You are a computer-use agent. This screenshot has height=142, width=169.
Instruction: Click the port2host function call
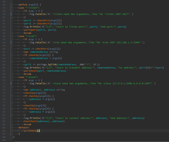pos(45,71)
